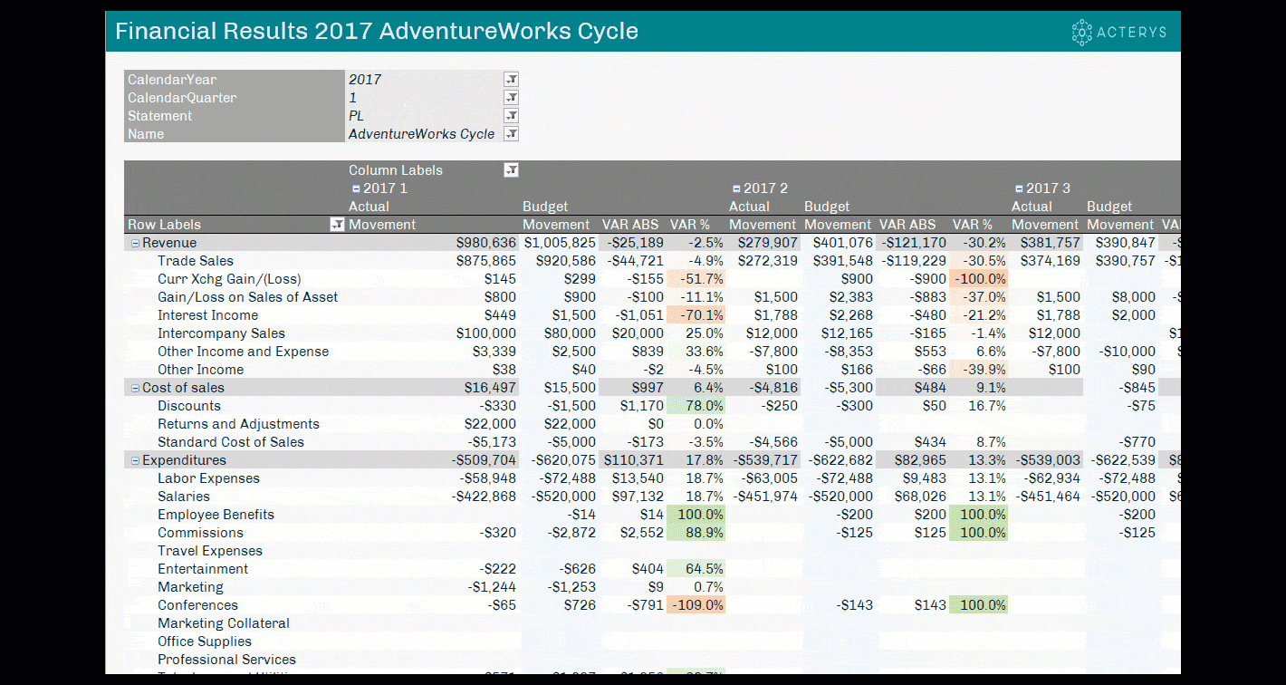Click the CalendarQuarter field label
Viewport: 1286px width, 685px height.
182,98
